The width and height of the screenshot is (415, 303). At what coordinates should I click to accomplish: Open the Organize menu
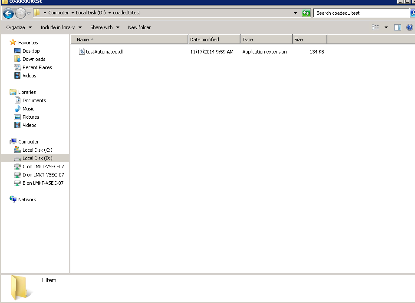coord(19,27)
